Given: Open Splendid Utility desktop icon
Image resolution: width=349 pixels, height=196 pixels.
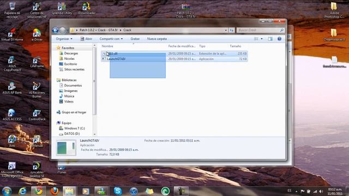Looking at the screenshot, I should pos(62,9).
